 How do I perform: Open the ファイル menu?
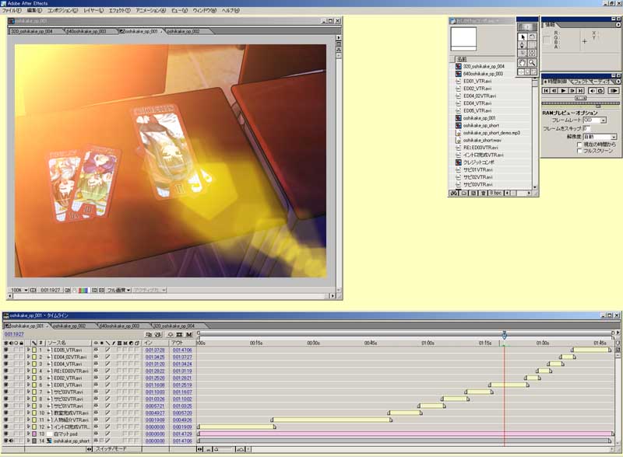[12, 11]
